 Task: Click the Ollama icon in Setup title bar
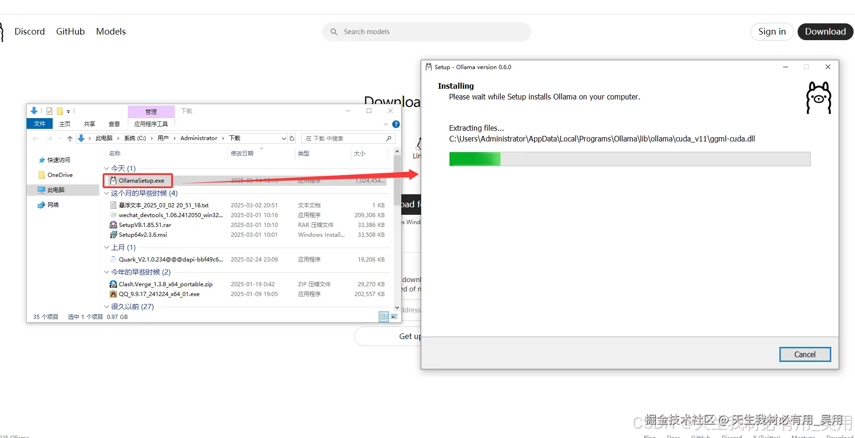pyautogui.click(x=429, y=67)
